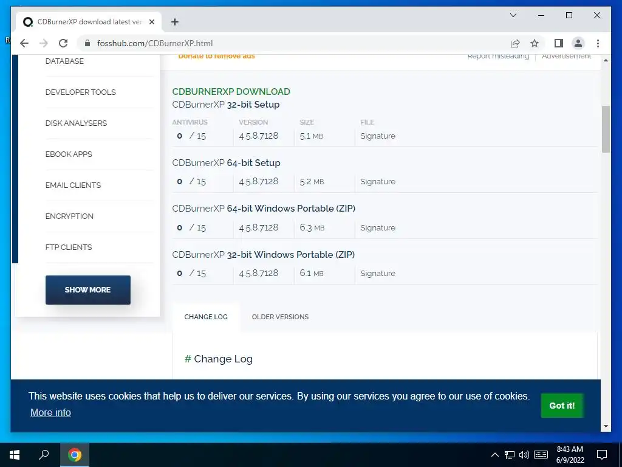The height and width of the screenshot is (467, 622).
Task: Click the forward navigation arrow
Action: (44, 43)
